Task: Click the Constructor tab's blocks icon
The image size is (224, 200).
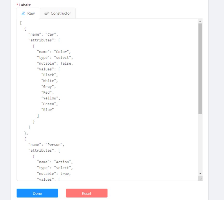Action: [47, 13]
